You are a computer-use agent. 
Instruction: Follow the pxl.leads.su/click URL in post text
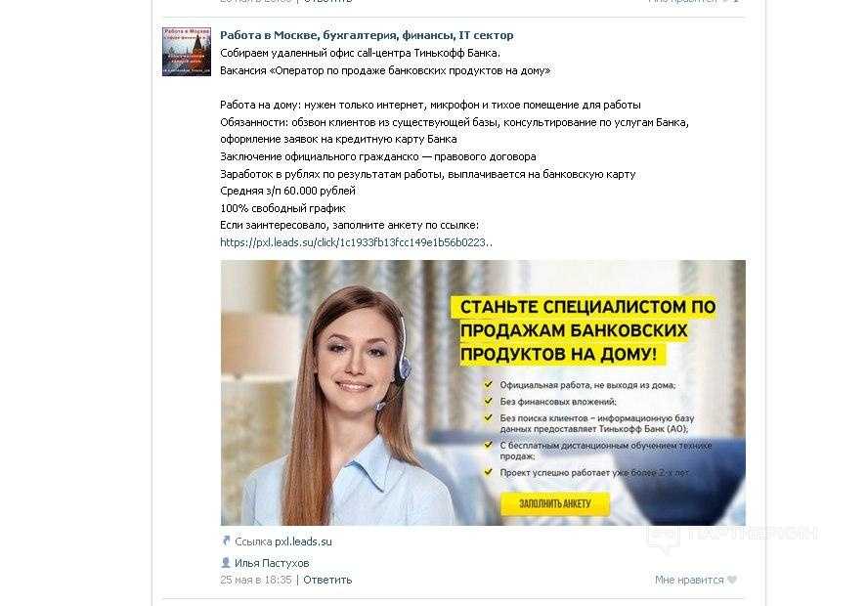click(x=356, y=242)
